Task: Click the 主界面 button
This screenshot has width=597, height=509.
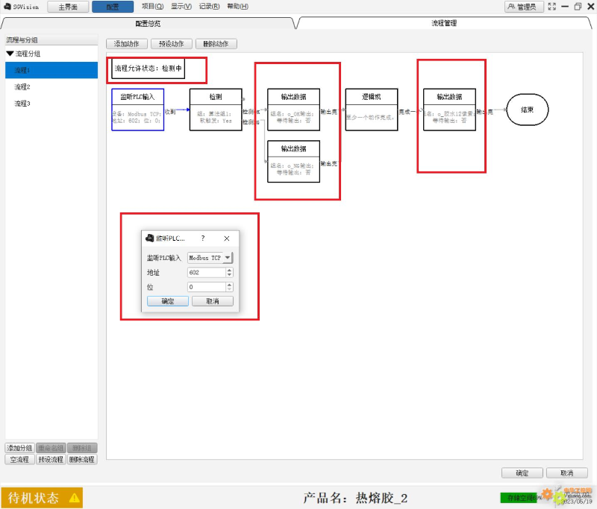Action: pyautogui.click(x=66, y=6)
